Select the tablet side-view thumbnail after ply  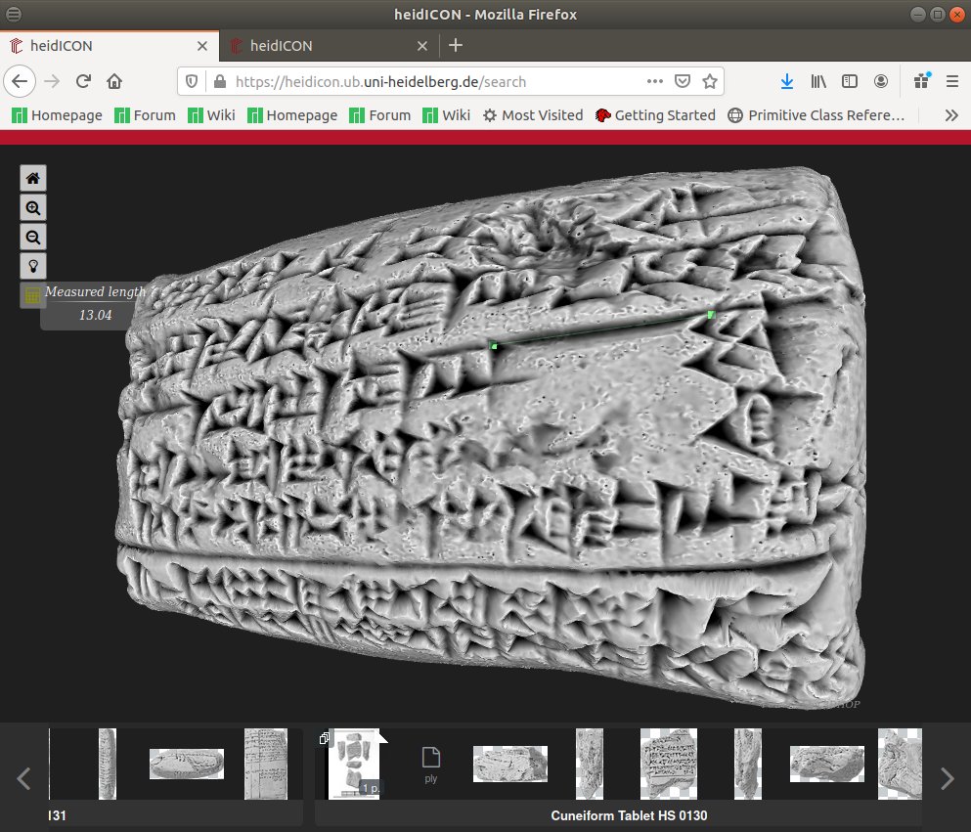(x=510, y=764)
